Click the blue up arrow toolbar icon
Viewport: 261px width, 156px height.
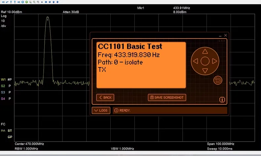pos(54,2)
